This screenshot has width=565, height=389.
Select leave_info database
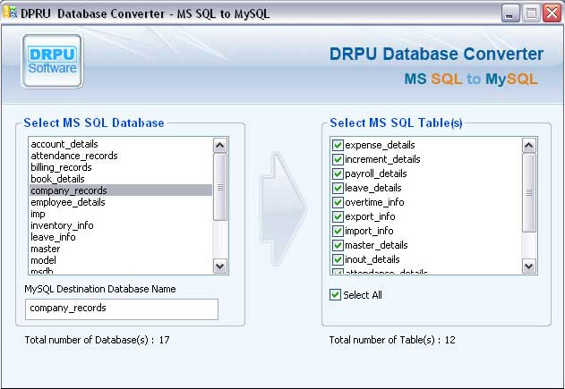tap(121, 237)
